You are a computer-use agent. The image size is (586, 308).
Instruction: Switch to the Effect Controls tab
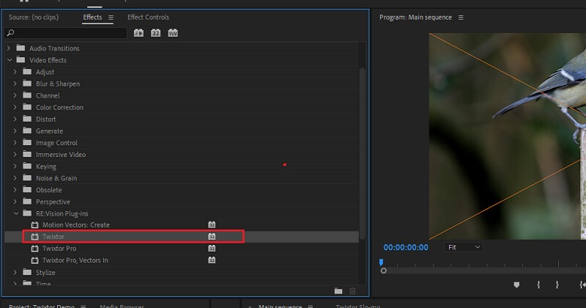pos(148,18)
